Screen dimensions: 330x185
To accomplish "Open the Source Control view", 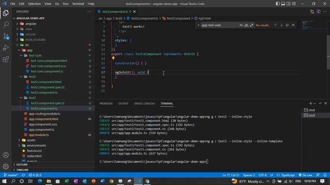I will point(6,36).
